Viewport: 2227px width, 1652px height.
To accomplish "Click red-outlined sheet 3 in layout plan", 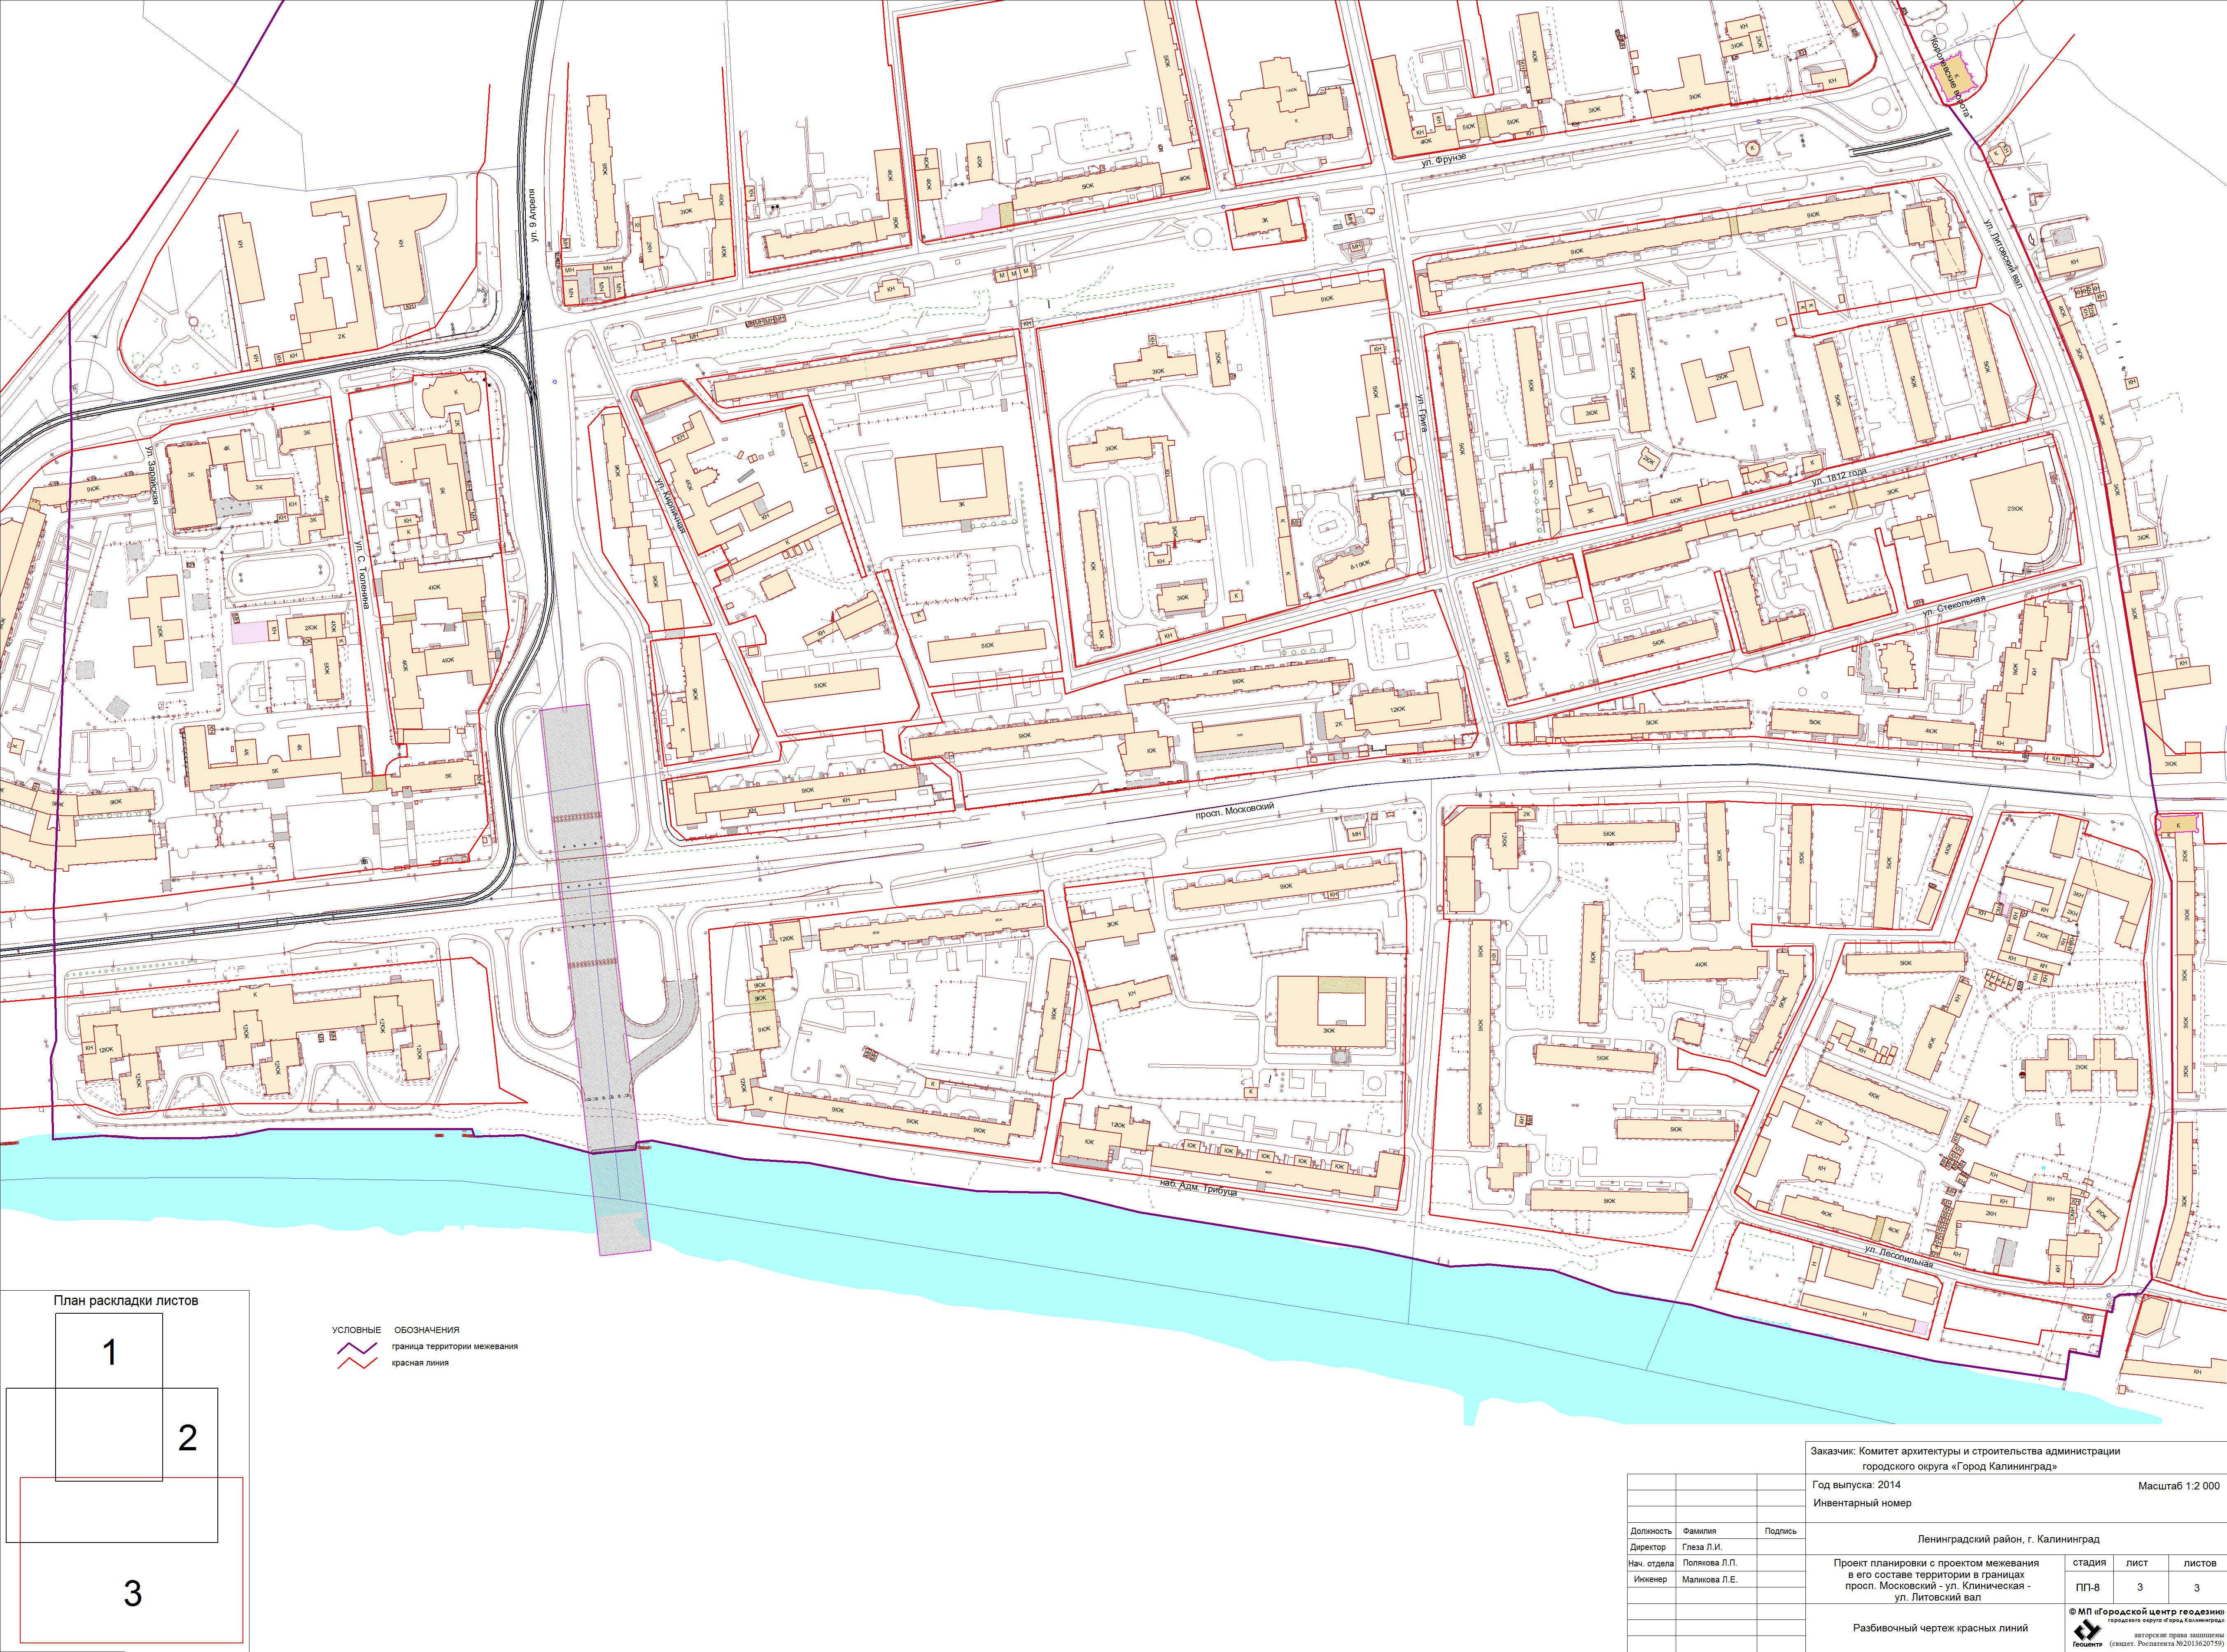I will click(x=132, y=1594).
